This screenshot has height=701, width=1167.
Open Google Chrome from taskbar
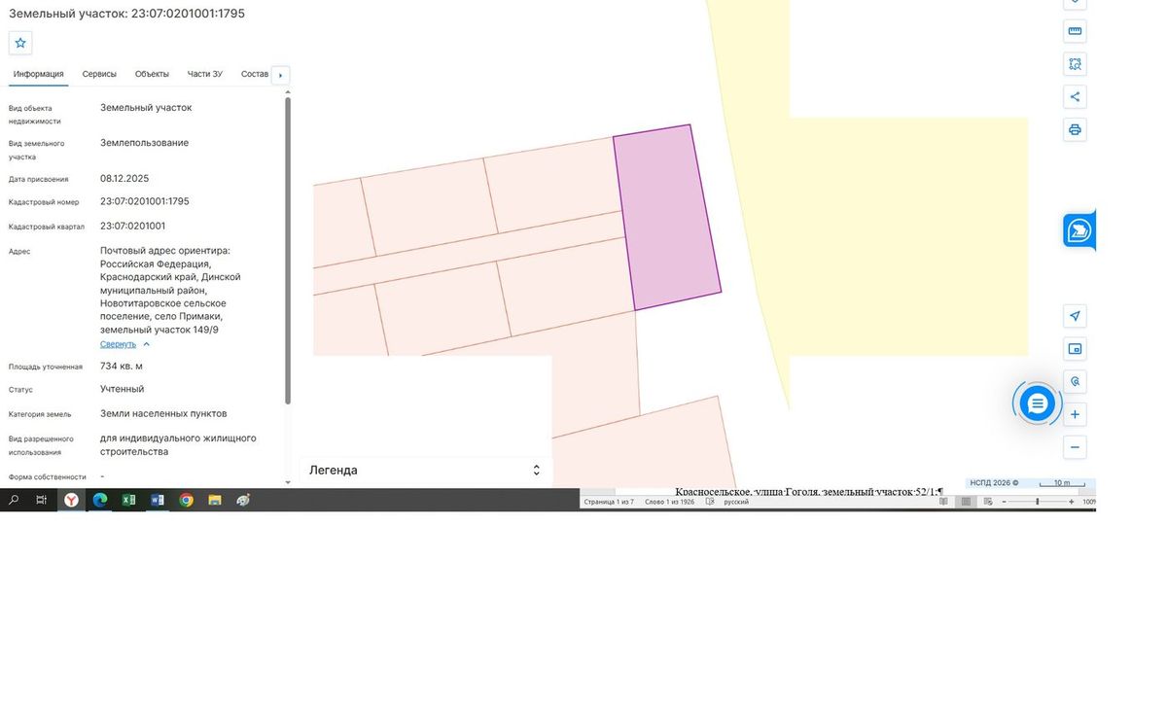coord(186,500)
